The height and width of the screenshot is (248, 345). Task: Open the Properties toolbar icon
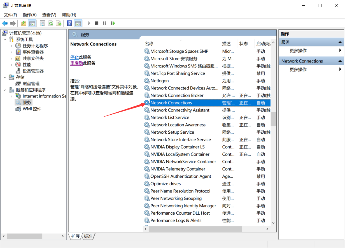(x=43, y=23)
